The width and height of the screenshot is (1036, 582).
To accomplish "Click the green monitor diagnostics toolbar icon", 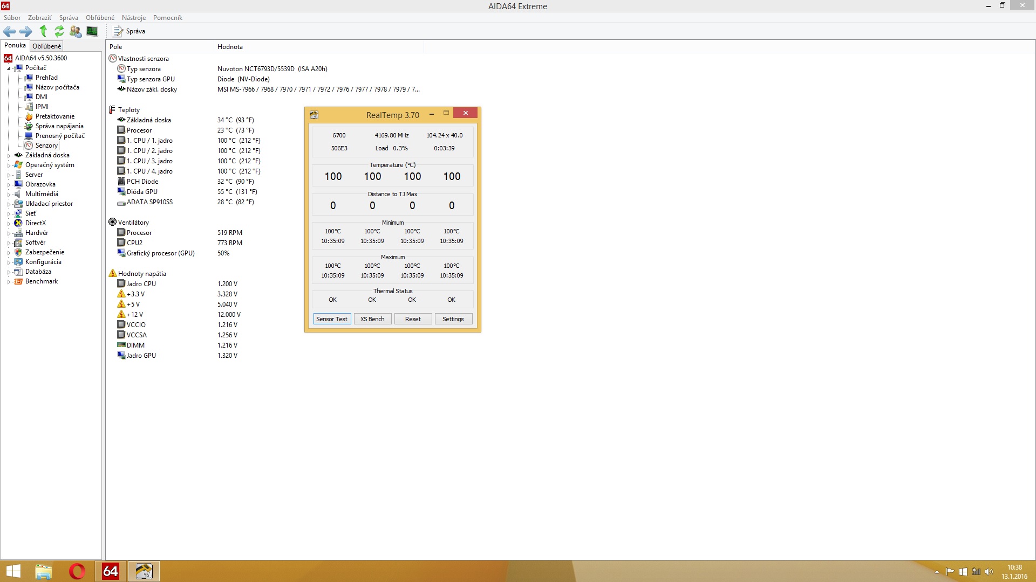I will pyautogui.click(x=92, y=31).
